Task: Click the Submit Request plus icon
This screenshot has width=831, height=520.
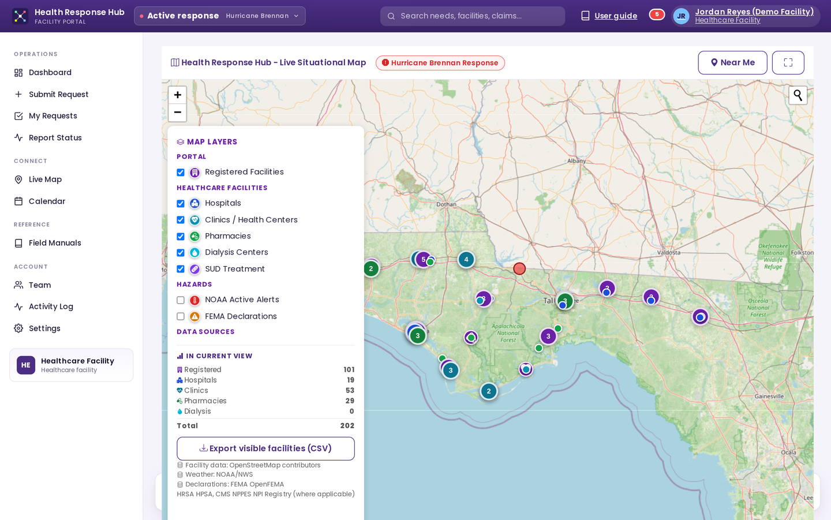Action: 18,94
